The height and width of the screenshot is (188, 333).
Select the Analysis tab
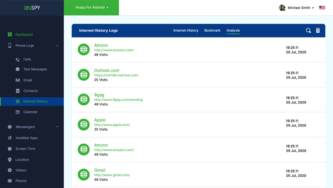233,31
